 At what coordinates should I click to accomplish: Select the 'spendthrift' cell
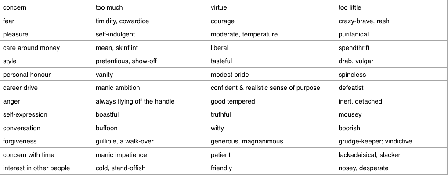click(x=392, y=47)
